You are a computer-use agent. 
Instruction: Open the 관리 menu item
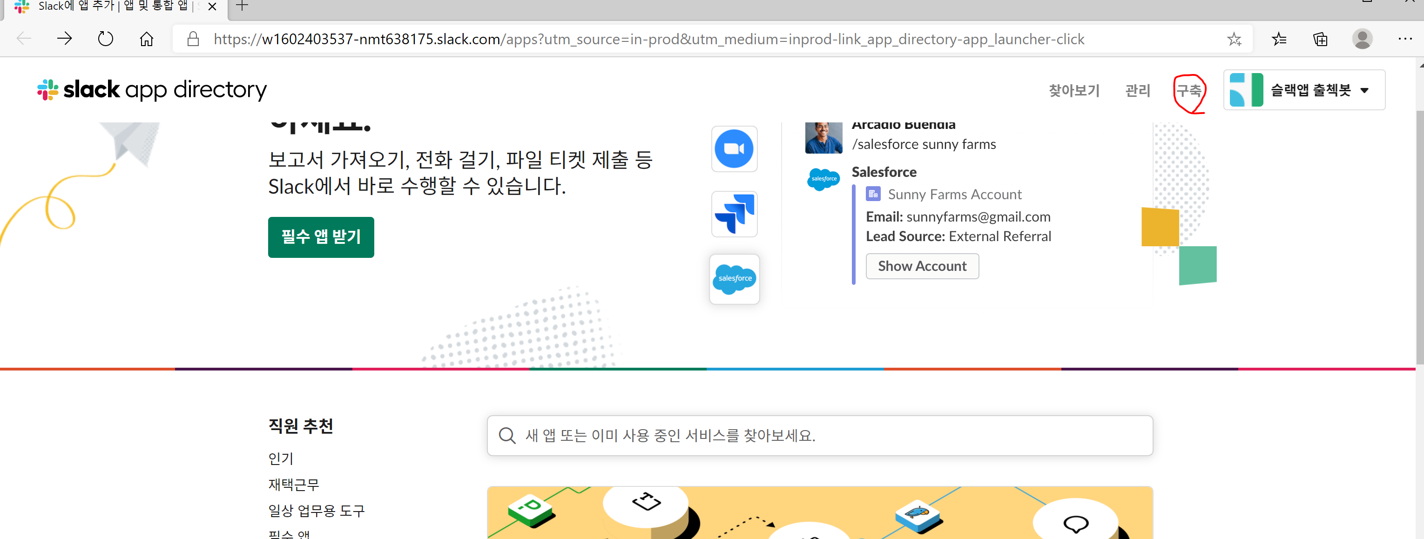[1138, 90]
